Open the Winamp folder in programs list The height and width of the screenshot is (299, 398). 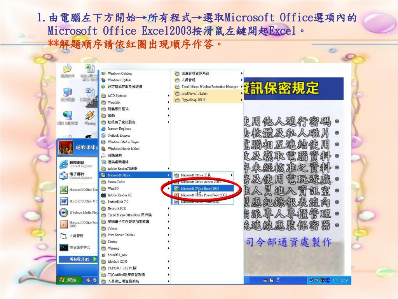[x=135, y=248]
